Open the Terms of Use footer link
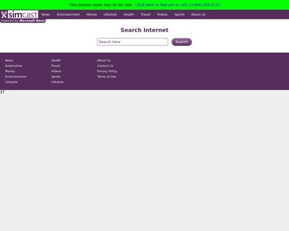The height and width of the screenshot is (231, 289). (107, 76)
